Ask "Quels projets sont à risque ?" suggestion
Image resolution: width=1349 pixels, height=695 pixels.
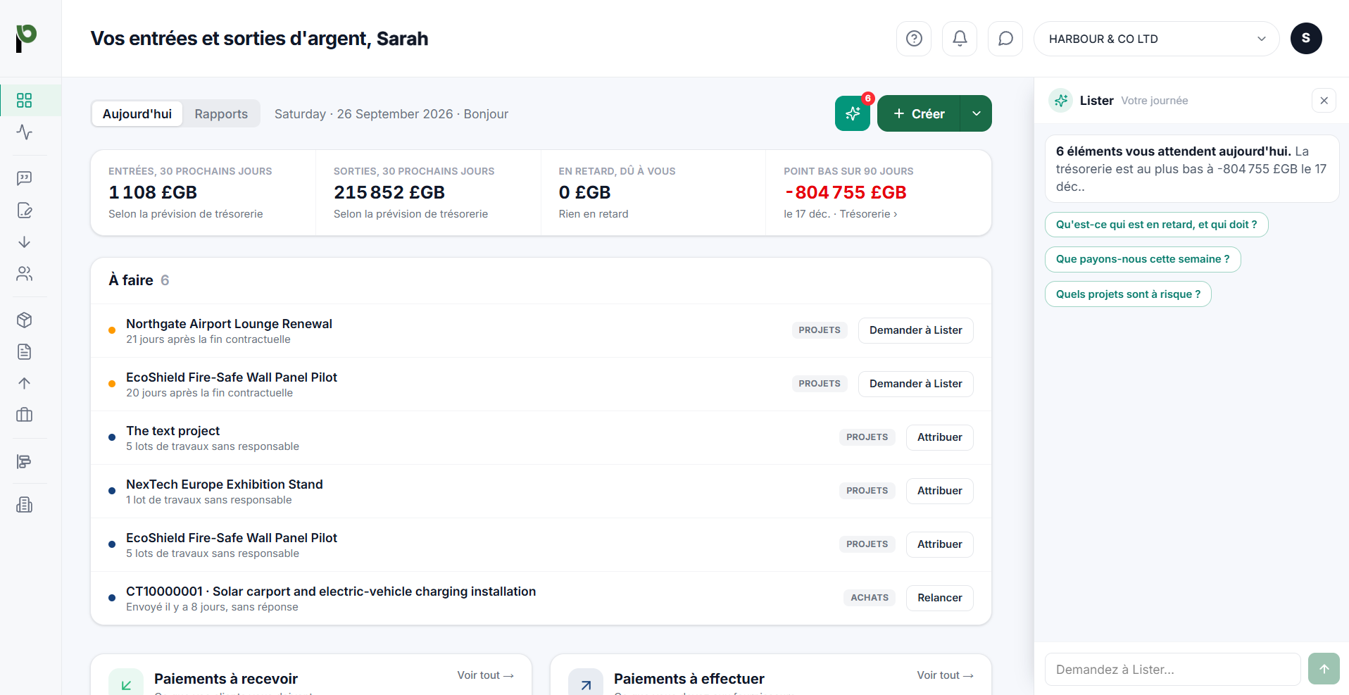(1128, 294)
